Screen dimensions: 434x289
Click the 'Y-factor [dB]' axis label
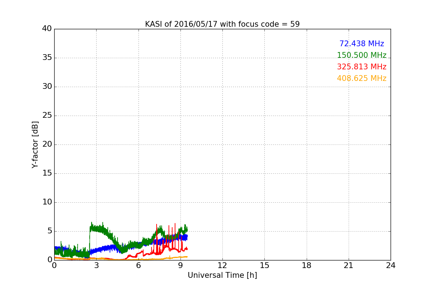tap(35, 144)
